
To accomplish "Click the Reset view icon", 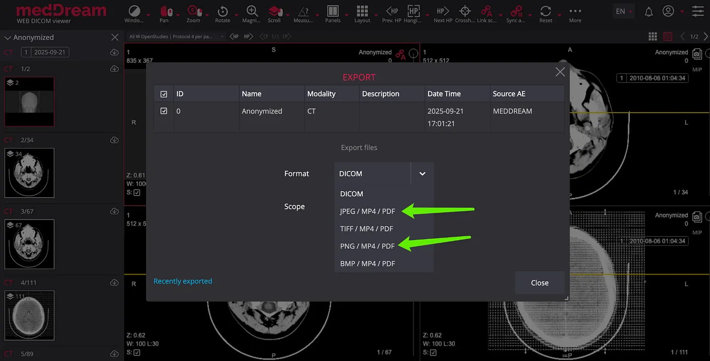I will pos(546,11).
